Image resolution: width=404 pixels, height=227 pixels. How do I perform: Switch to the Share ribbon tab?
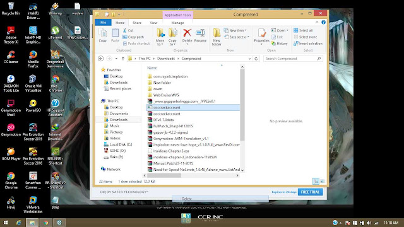tap(137, 23)
